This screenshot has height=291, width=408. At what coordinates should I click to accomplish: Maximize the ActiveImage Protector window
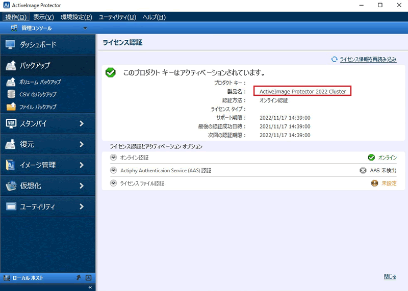(x=380, y=5)
